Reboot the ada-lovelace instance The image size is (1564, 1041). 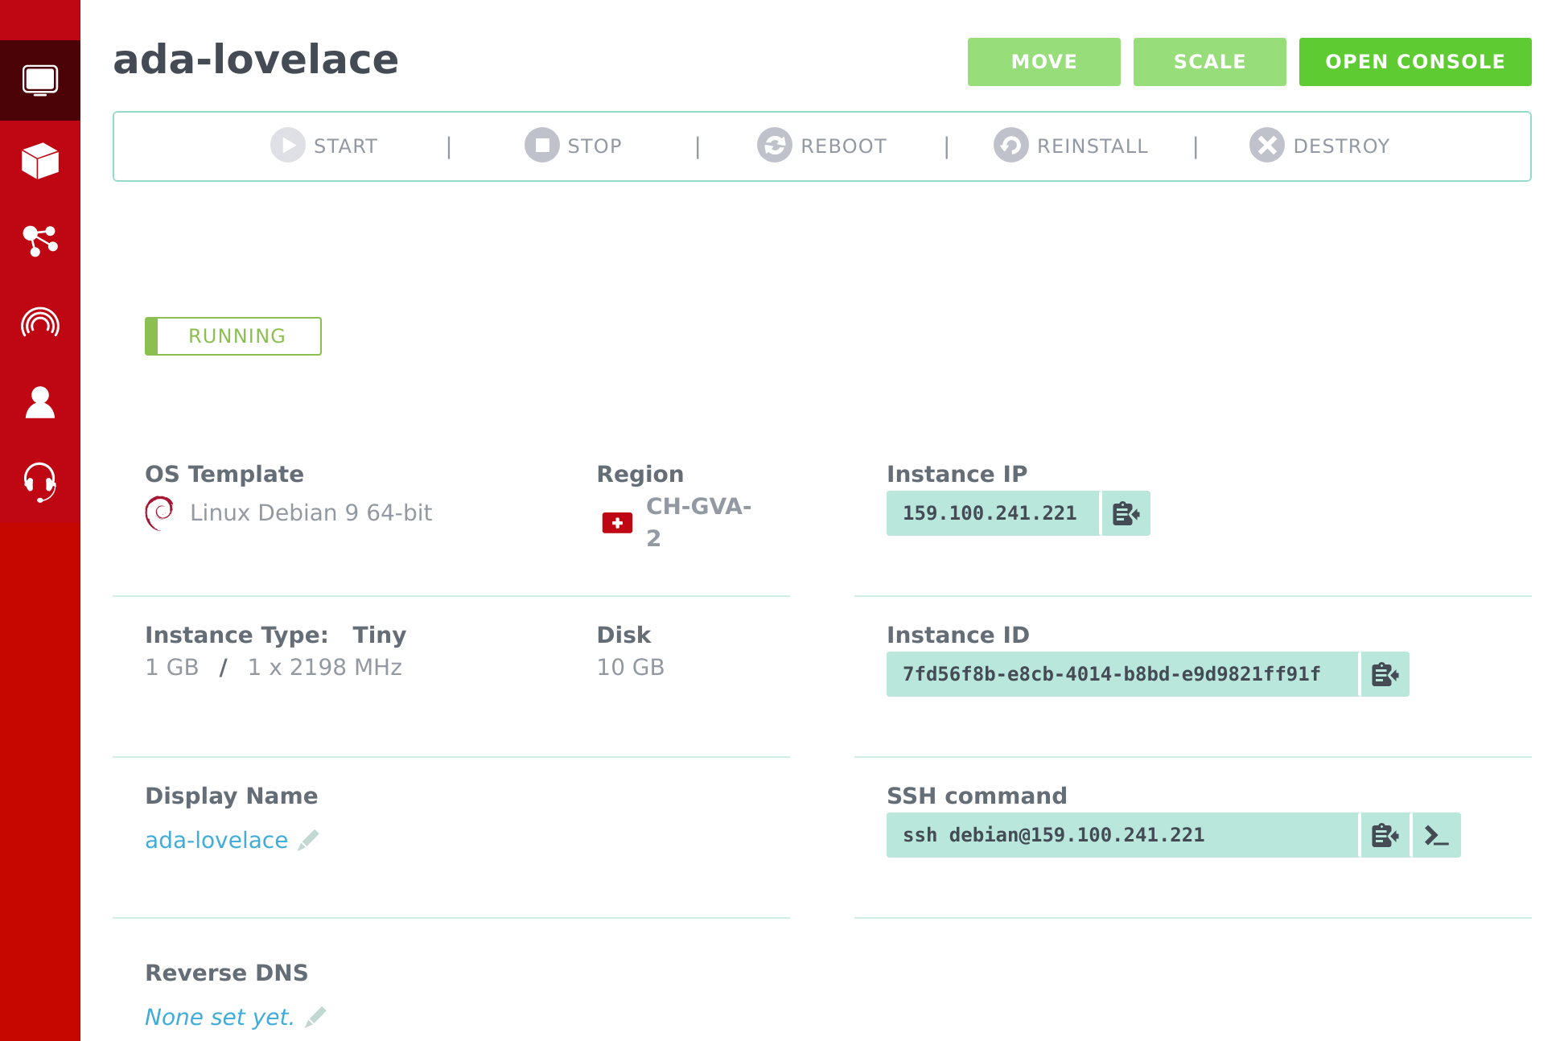point(821,146)
